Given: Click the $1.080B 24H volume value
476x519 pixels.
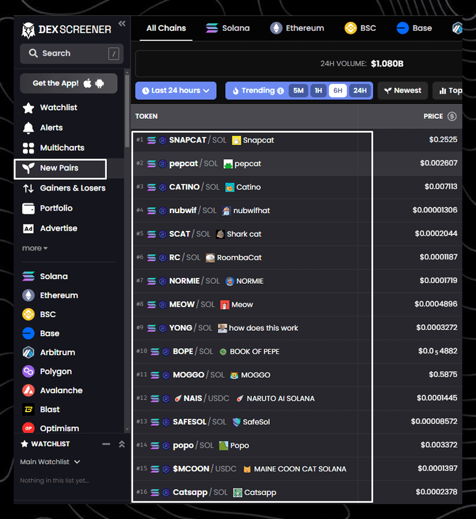Looking at the screenshot, I should pos(387,64).
